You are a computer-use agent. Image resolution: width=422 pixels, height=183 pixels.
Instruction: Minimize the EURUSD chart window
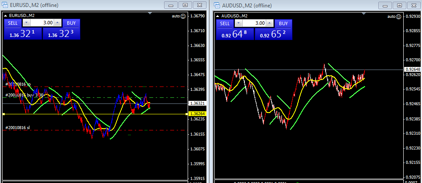[171, 5]
